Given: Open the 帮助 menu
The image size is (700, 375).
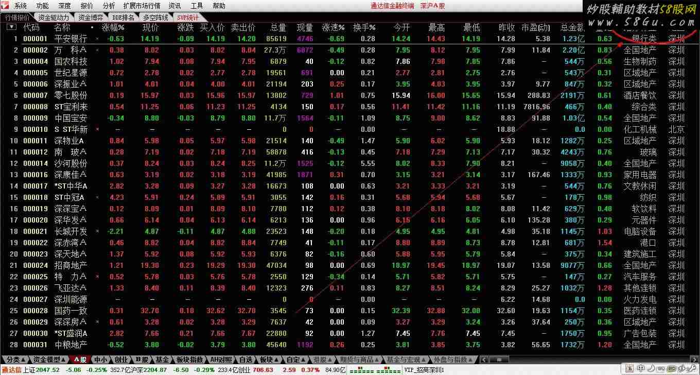Looking at the screenshot, I should [219, 6].
